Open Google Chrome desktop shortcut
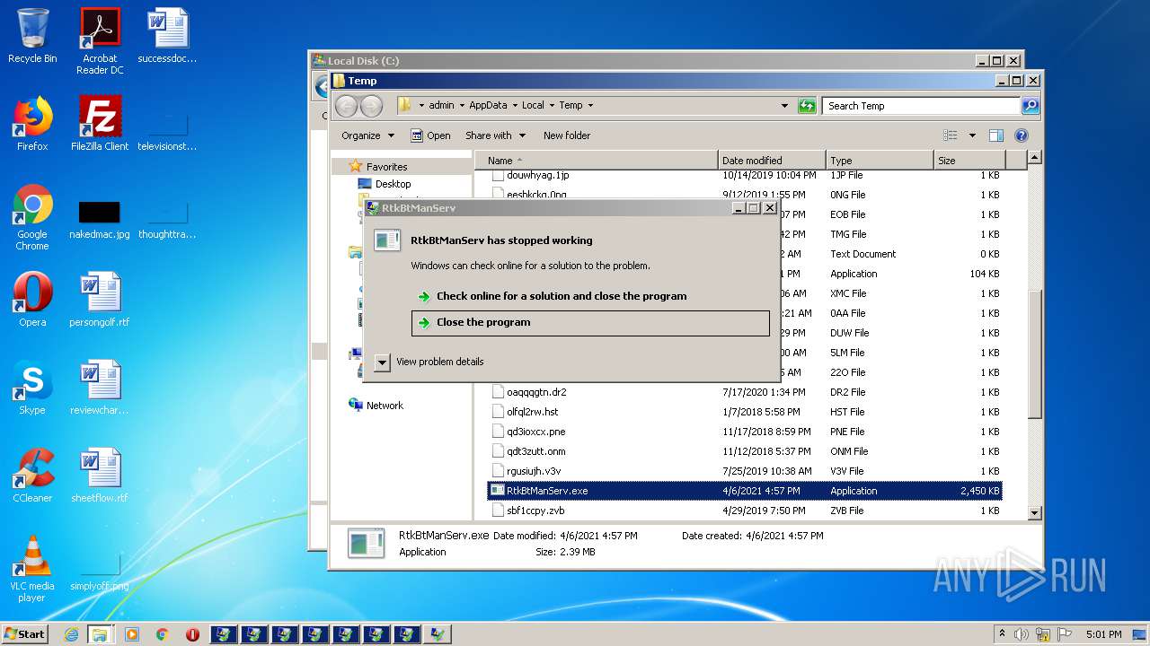The image size is (1150, 646). [32, 217]
